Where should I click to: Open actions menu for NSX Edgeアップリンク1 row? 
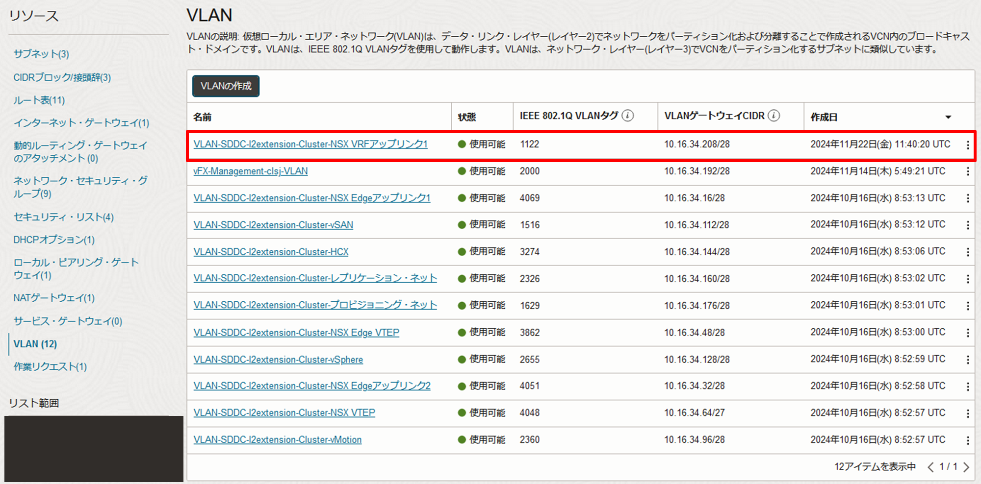click(967, 198)
